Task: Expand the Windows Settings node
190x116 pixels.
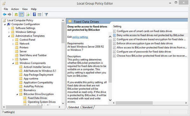Action: pos(9,32)
